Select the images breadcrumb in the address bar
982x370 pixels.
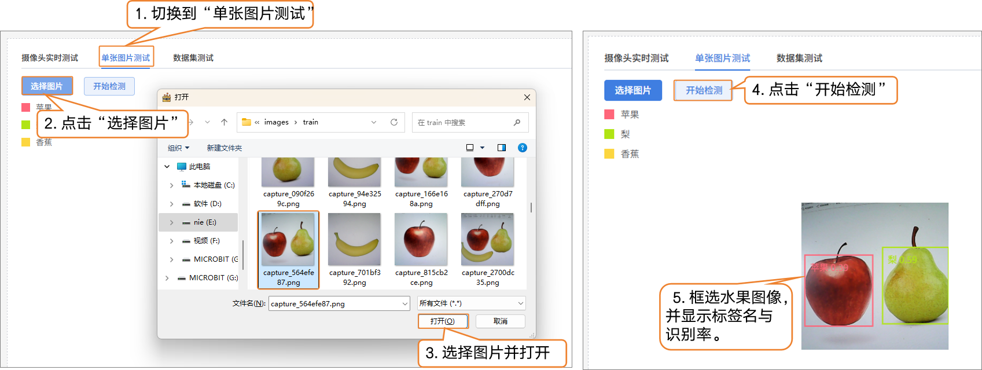pyautogui.click(x=276, y=122)
